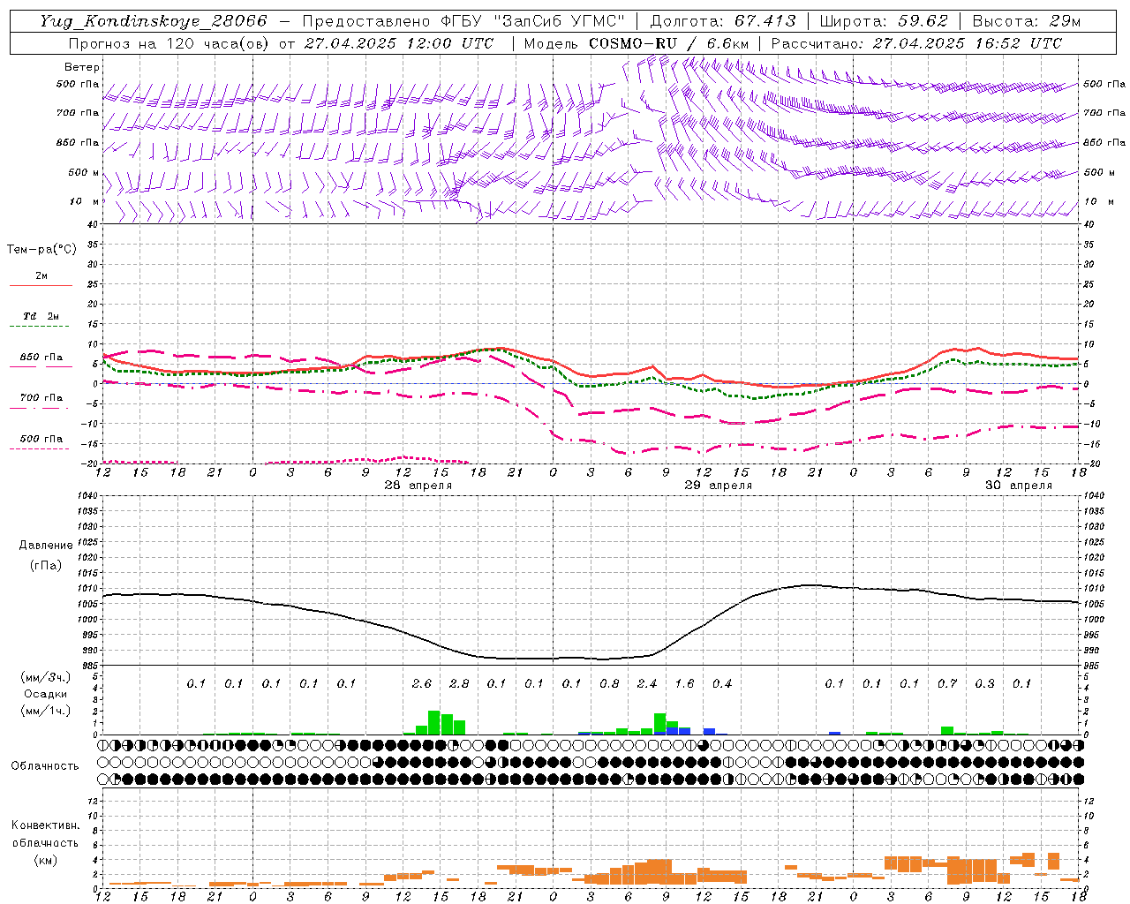Viewport: 1130px width, 904px height.
Task: Click the 0.4 three-hour precipitation value
Action: [x=722, y=683]
